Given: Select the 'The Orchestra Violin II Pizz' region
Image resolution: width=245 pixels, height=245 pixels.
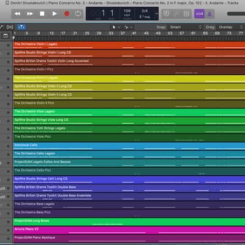Looking at the screenshot, I should coord(129,104).
